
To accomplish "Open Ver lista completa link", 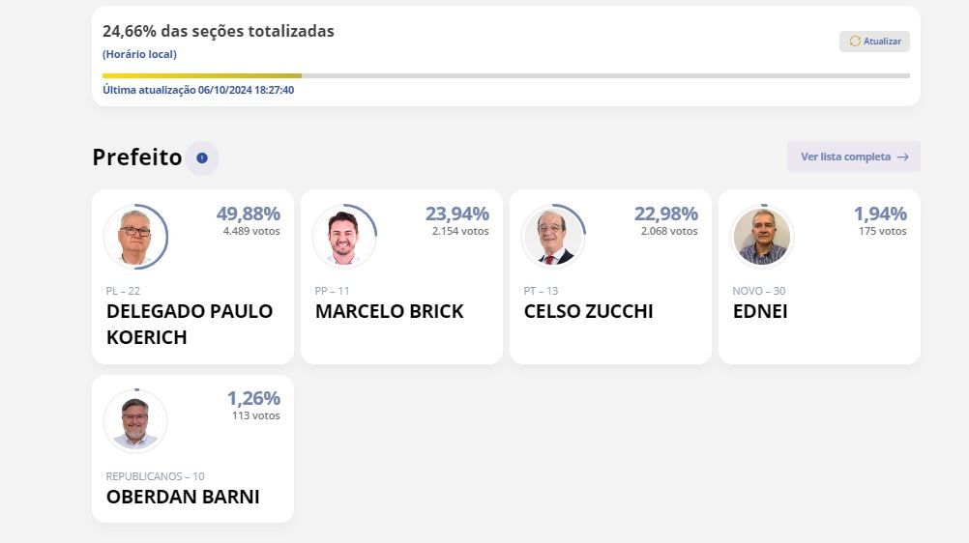I will pos(854,157).
